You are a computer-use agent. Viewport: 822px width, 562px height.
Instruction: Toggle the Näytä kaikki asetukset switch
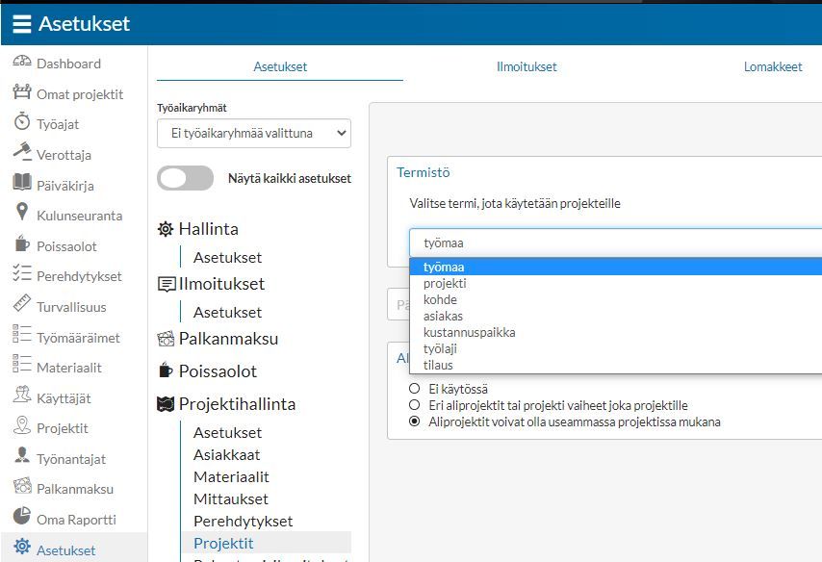[x=185, y=178]
